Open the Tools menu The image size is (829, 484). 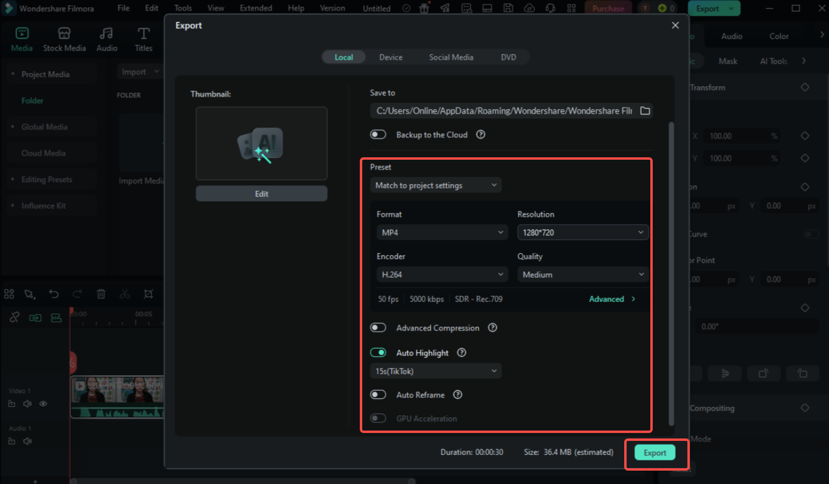click(x=182, y=8)
